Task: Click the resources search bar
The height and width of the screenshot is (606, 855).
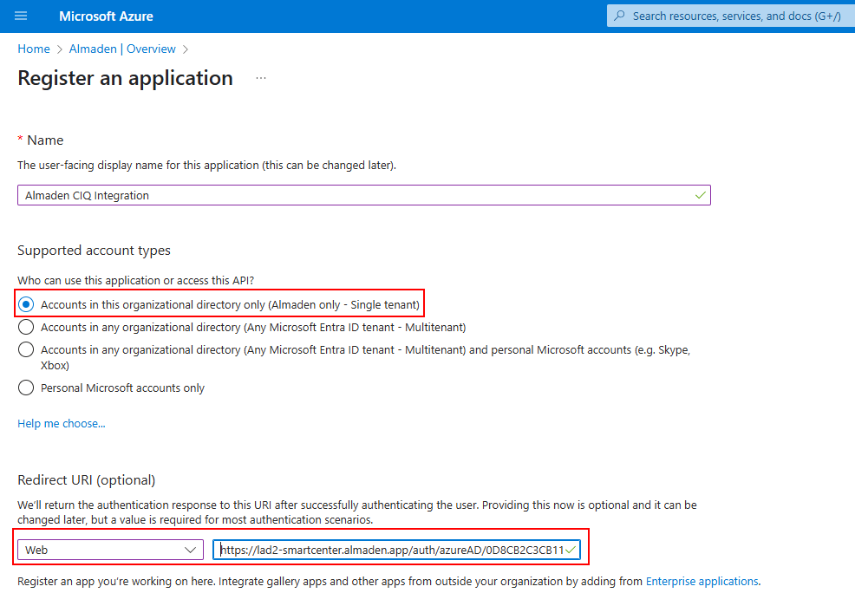Action: click(x=737, y=16)
